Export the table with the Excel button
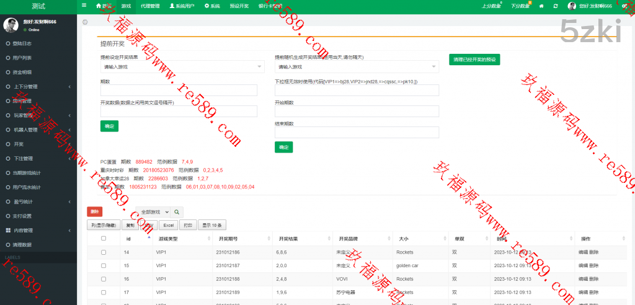 [x=169, y=225]
